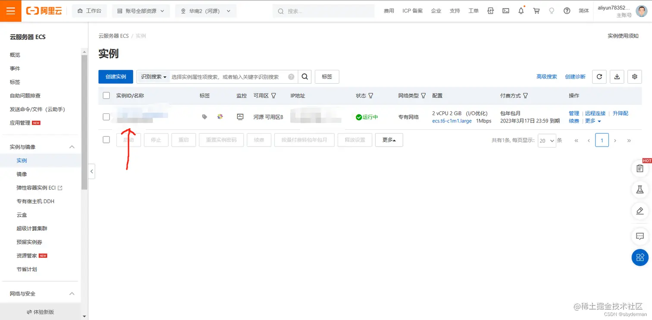This screenshot has width=652, height=320.
Task: Click the search magnifier button
Action: 304,77
